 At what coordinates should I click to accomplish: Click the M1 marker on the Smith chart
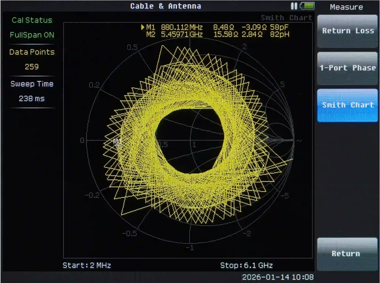[x=117, y=142]
